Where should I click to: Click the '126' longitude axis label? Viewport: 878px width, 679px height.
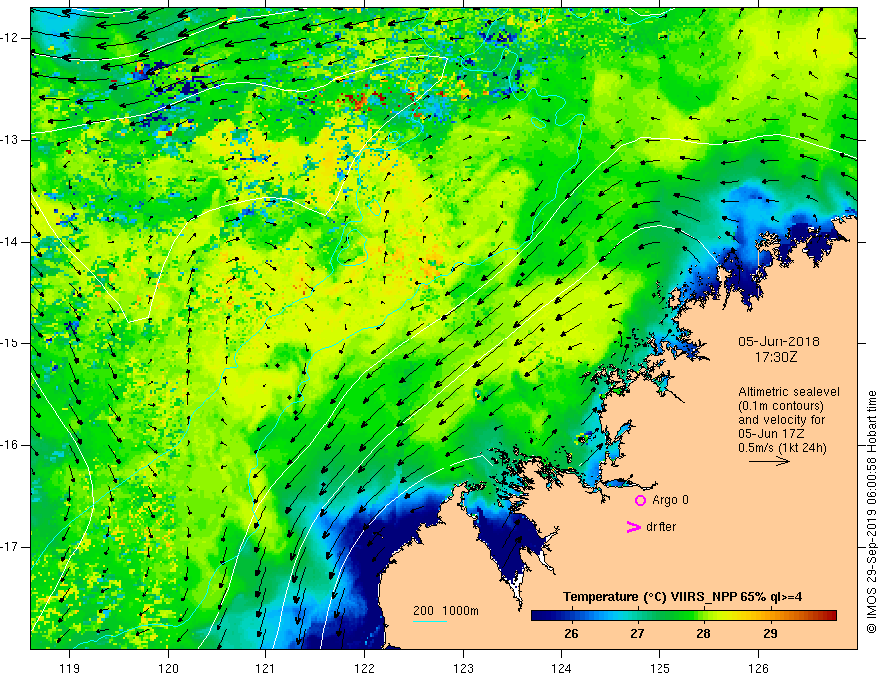[x=758, y=668]
